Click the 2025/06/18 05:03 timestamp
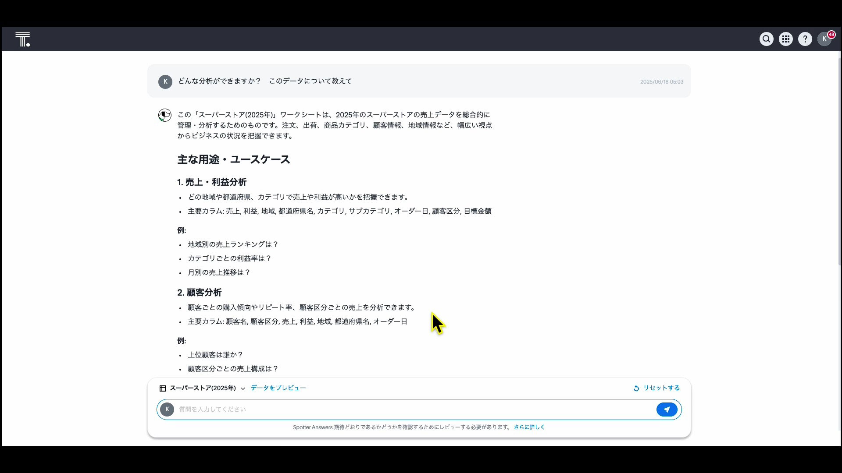The height and width of the screenshot is (473, 842). click(661, 82)
